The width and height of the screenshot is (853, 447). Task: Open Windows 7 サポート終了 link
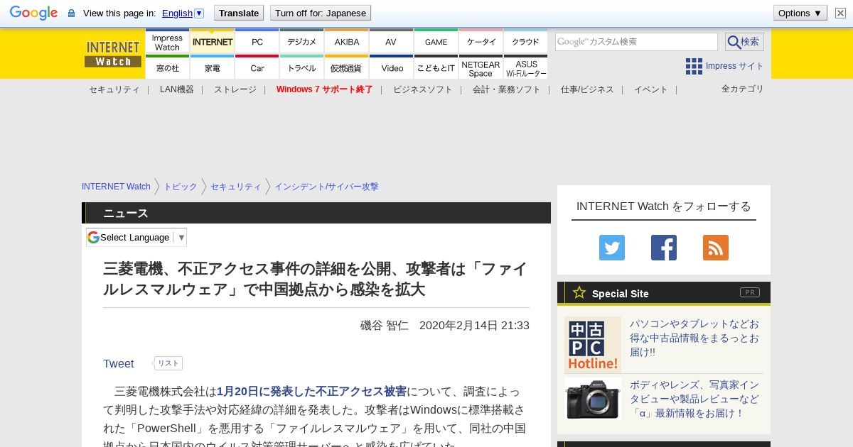point(324,89)
